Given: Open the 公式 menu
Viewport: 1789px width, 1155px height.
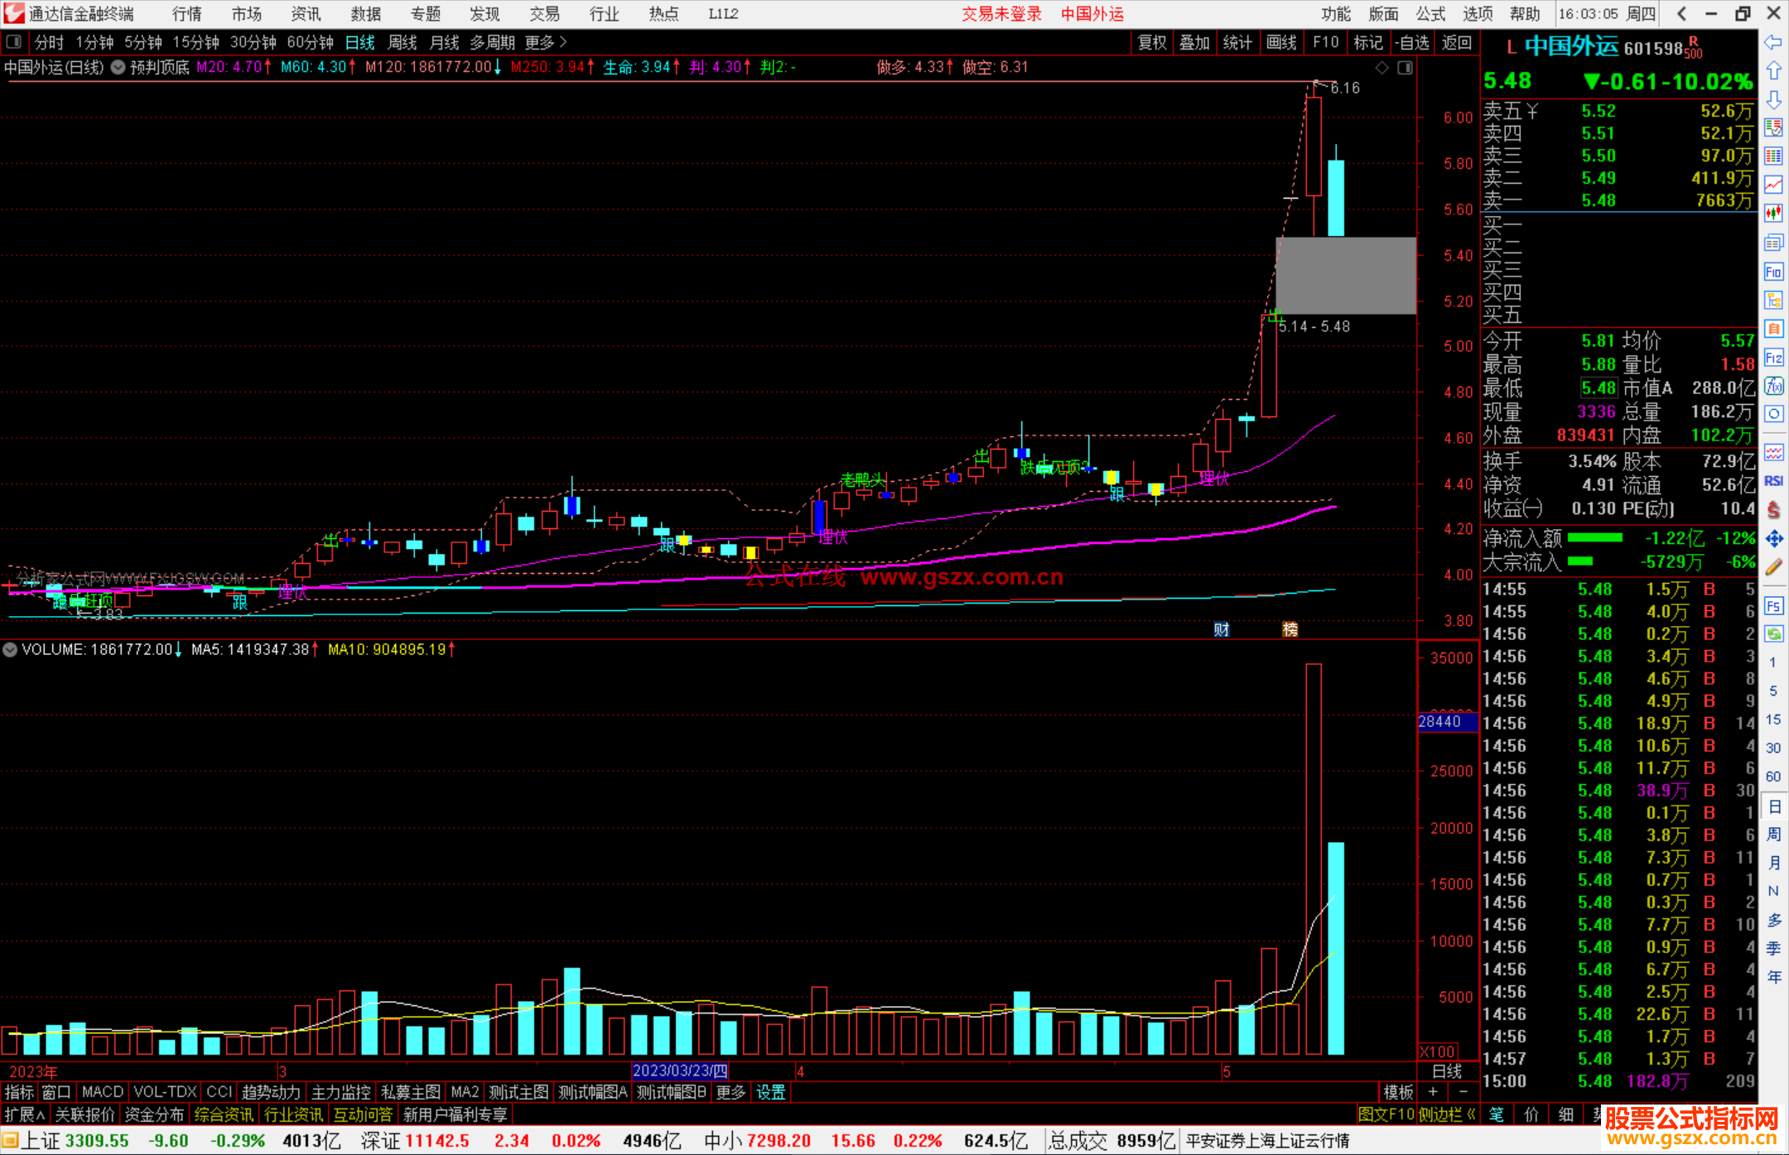Looking at the screenshot, I should click(1430, 13).
